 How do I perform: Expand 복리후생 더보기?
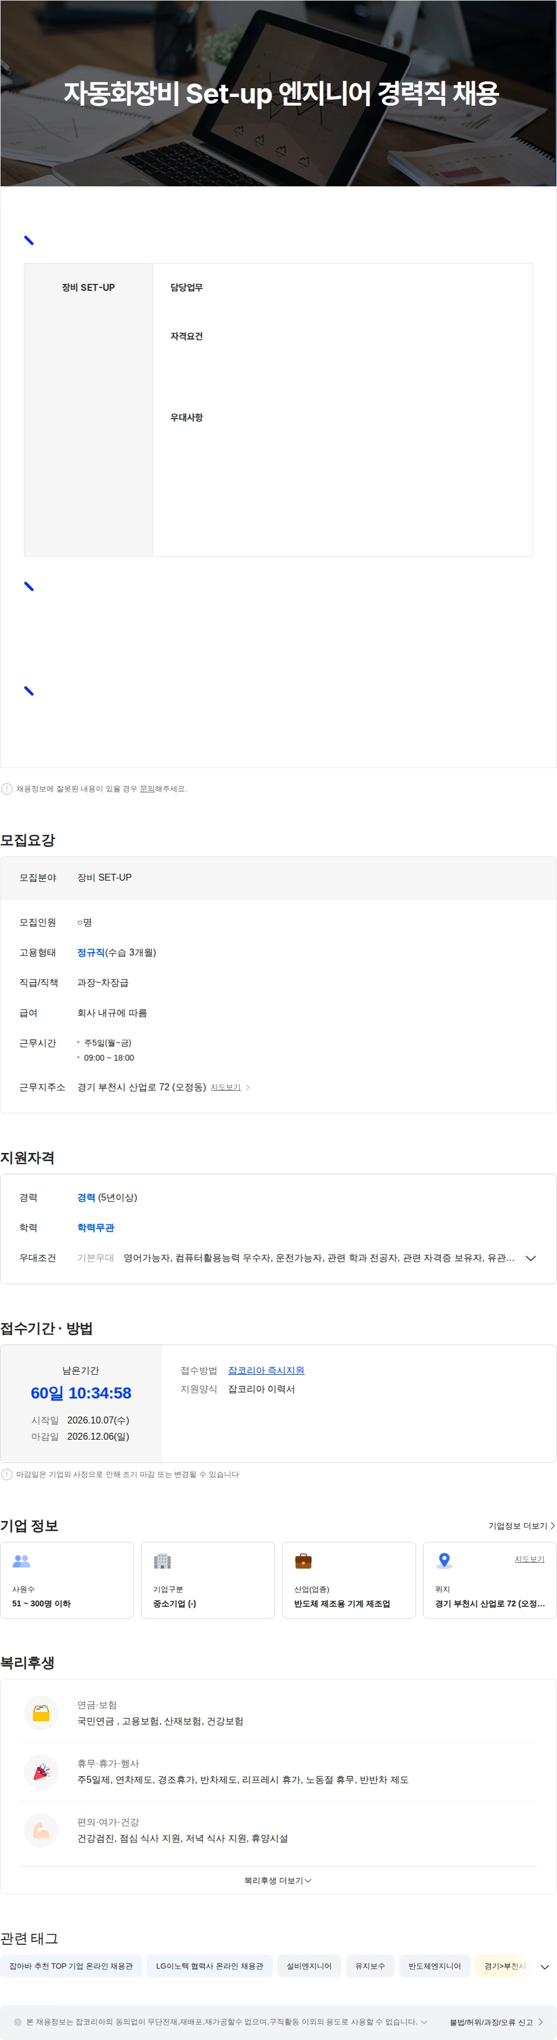278,1880
